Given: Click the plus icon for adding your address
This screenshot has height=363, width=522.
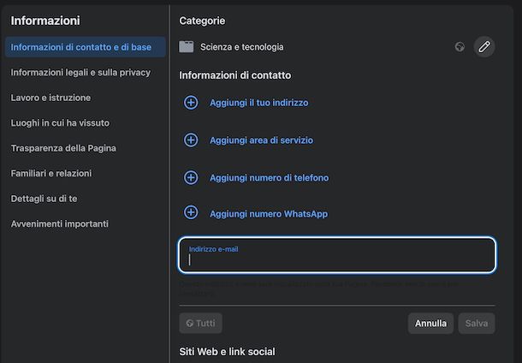Looking at the screenshot, I should click(191, 103).
